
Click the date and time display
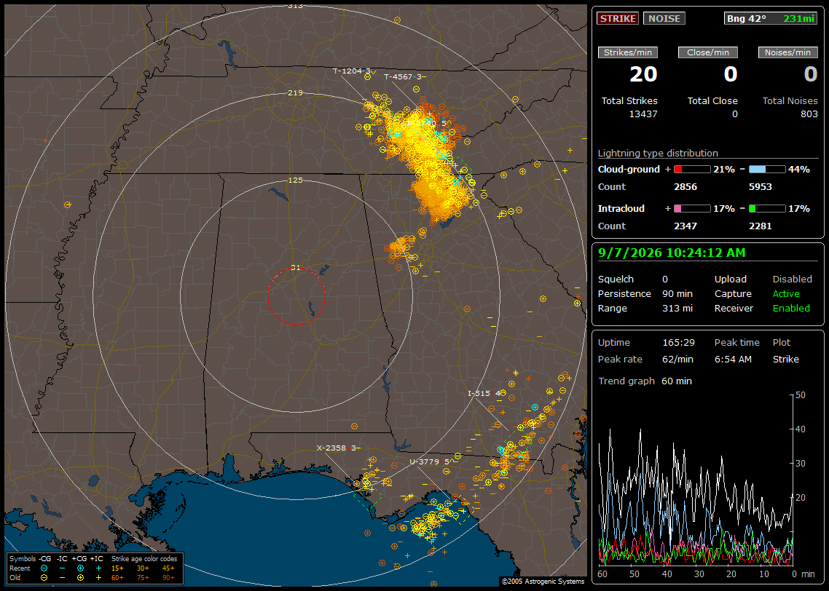(x=672, y=253)
